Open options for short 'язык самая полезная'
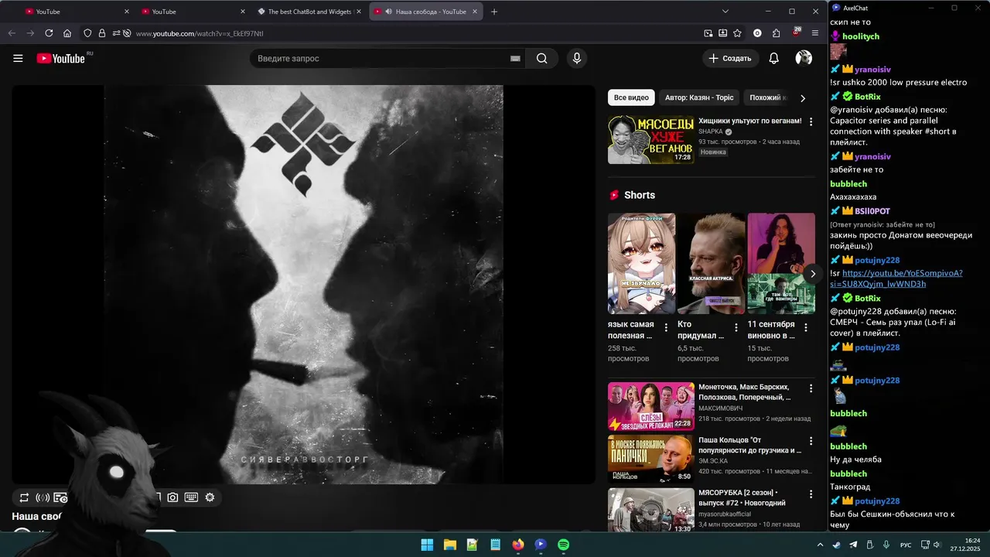This screenshot has width=990, height=557. click(x=666, y=328)
